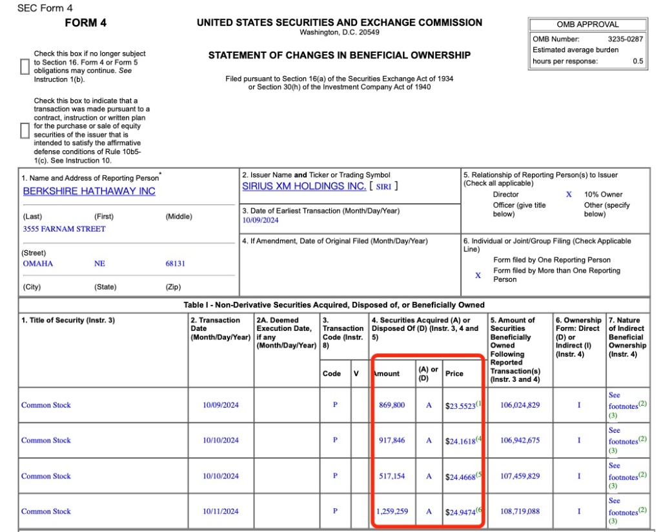Open footnote (6) next to price $24.9474
This screenshot has height=532, width=661.
(479, 509)
